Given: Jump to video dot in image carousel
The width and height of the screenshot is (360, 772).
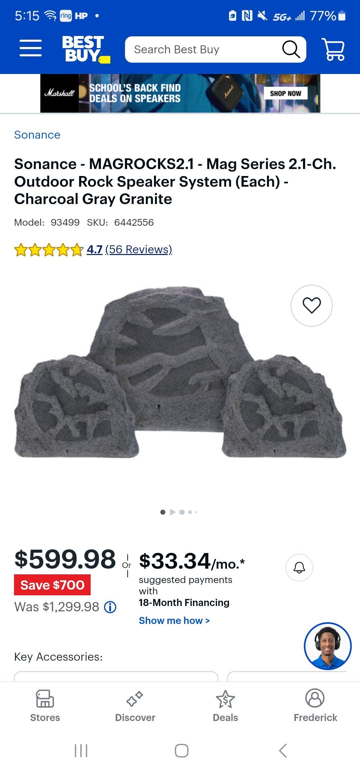Looking at the screenshot, I should pyautogui.click(x=172, y=512).
